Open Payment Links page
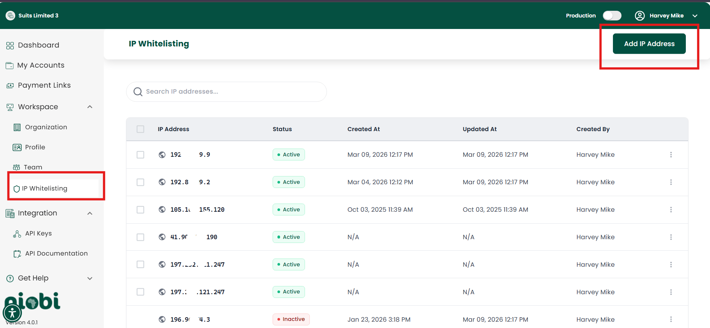 click(x=44, y=85)
